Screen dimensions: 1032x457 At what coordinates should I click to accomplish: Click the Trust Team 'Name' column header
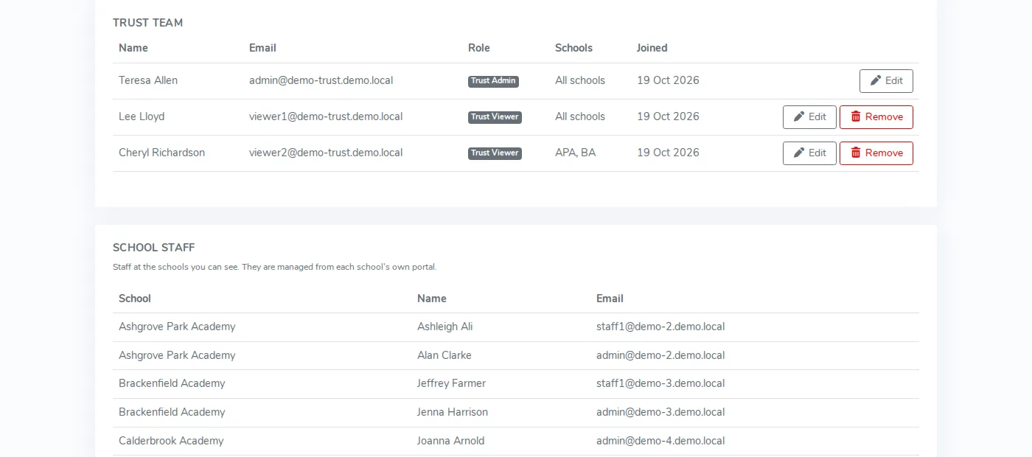tap(133, 48)
